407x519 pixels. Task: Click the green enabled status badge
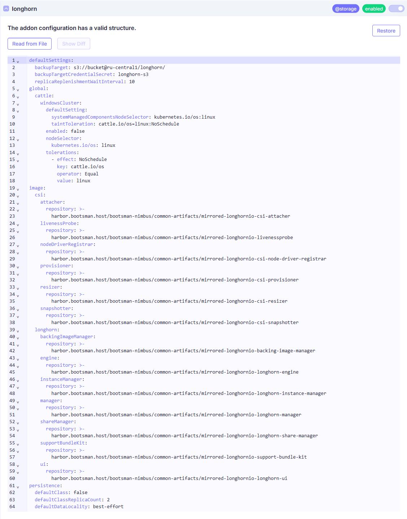coord(373,9)
